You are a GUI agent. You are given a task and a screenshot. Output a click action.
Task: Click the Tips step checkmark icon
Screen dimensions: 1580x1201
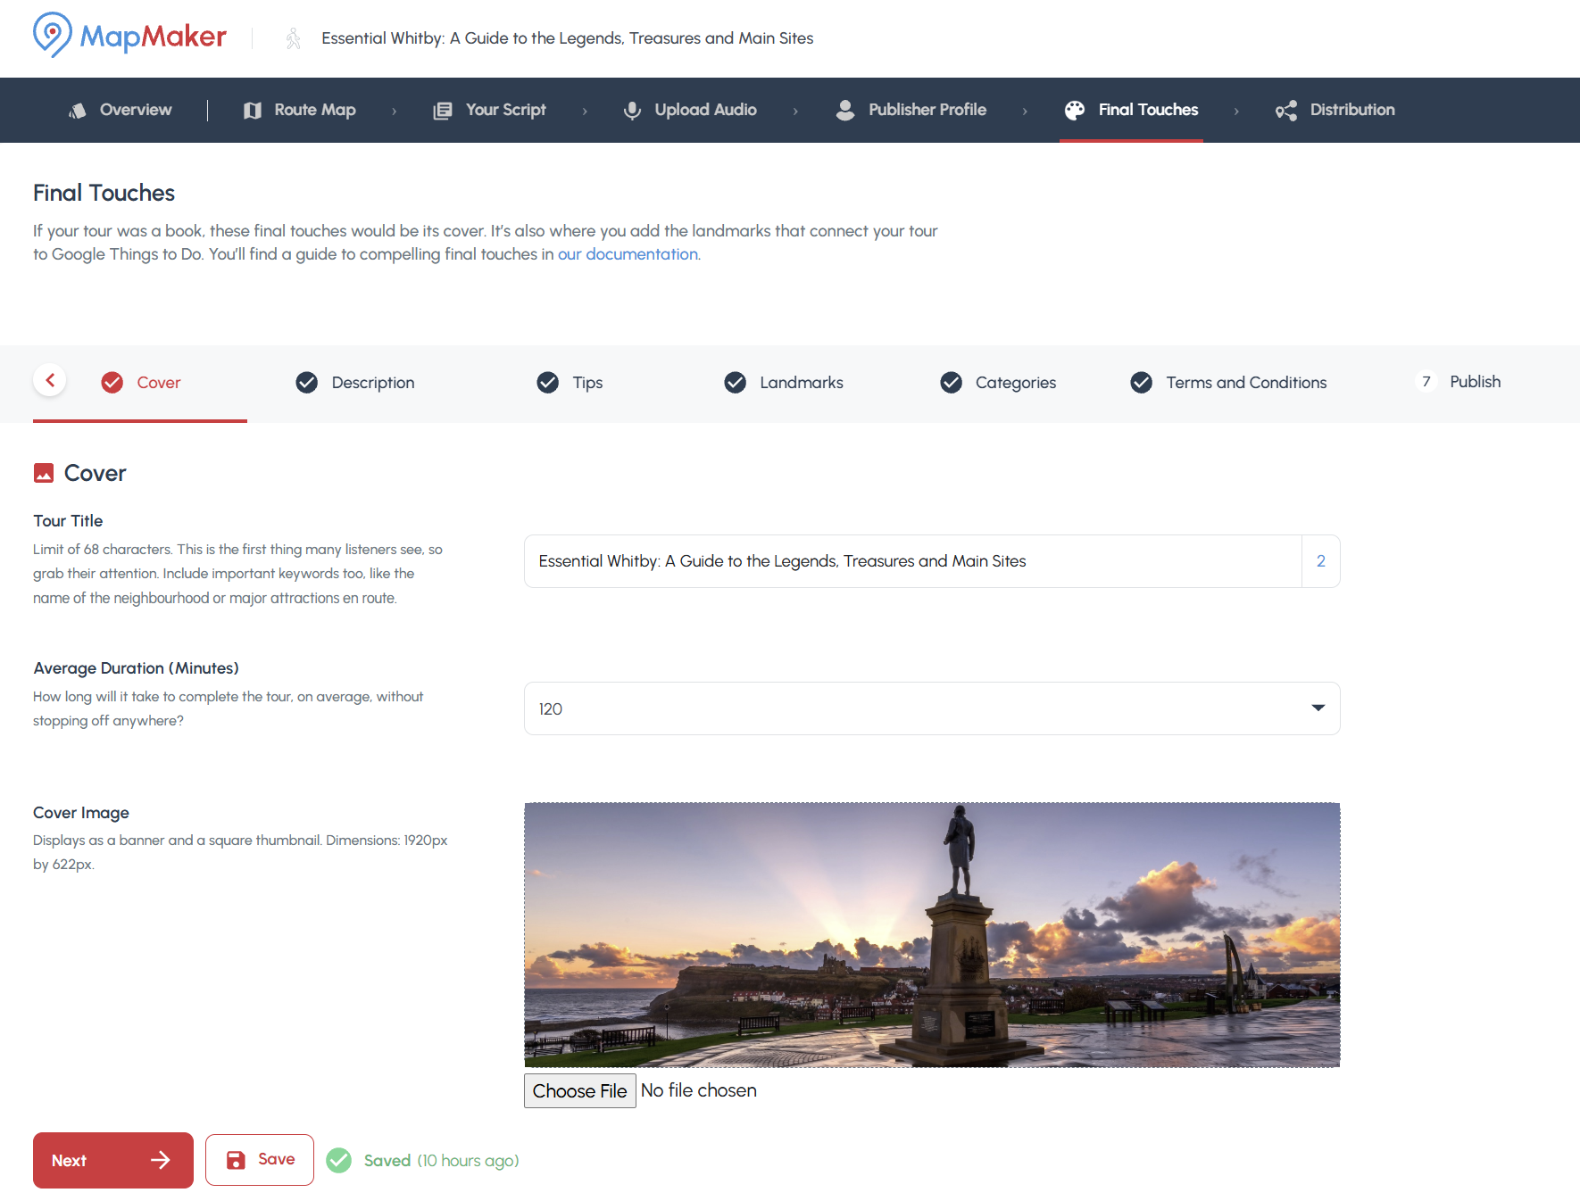(x=548, y=383)
